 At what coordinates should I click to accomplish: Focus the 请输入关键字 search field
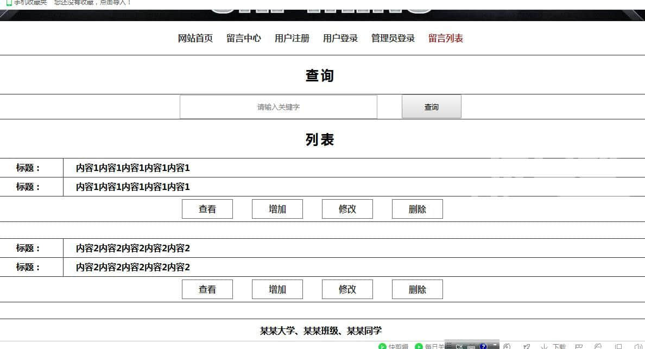(279, 107)
